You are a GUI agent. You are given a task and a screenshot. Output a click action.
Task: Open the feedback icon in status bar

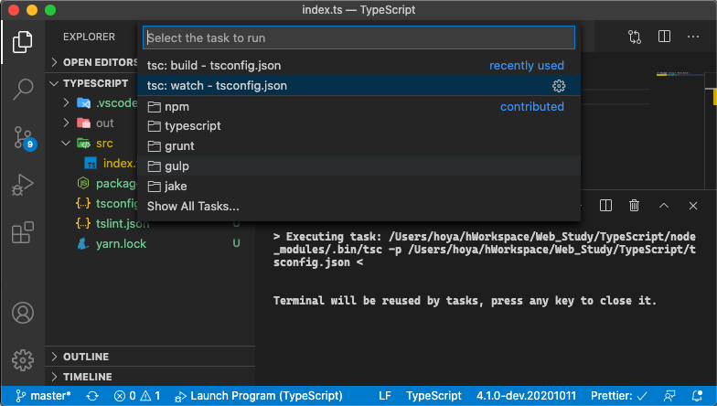[x=669, y=396]
